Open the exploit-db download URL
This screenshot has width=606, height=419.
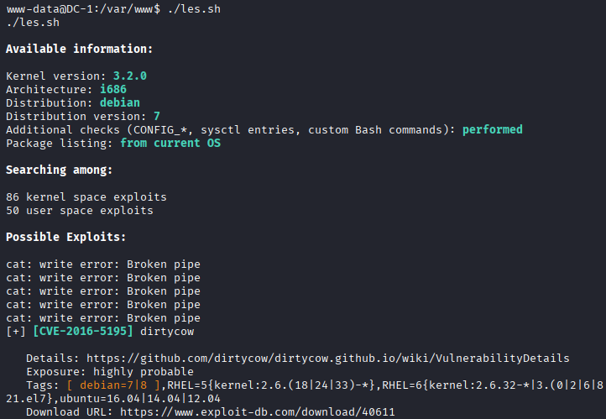[258, 412]
